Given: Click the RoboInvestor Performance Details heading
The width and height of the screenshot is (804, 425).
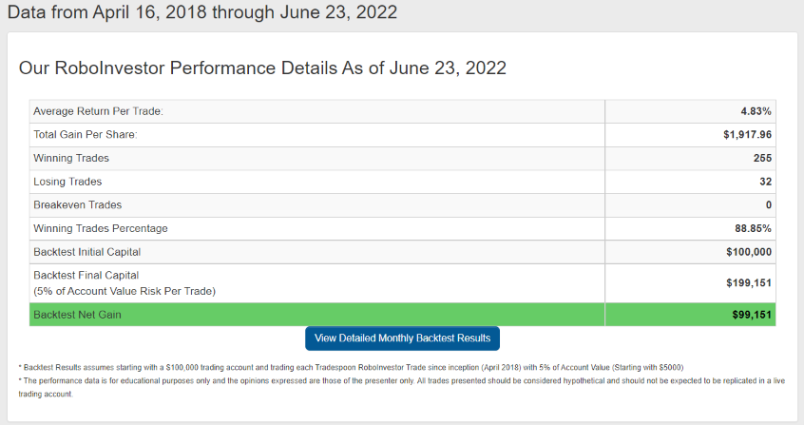Looking at the screenshot, I should (x=262, y=68).
